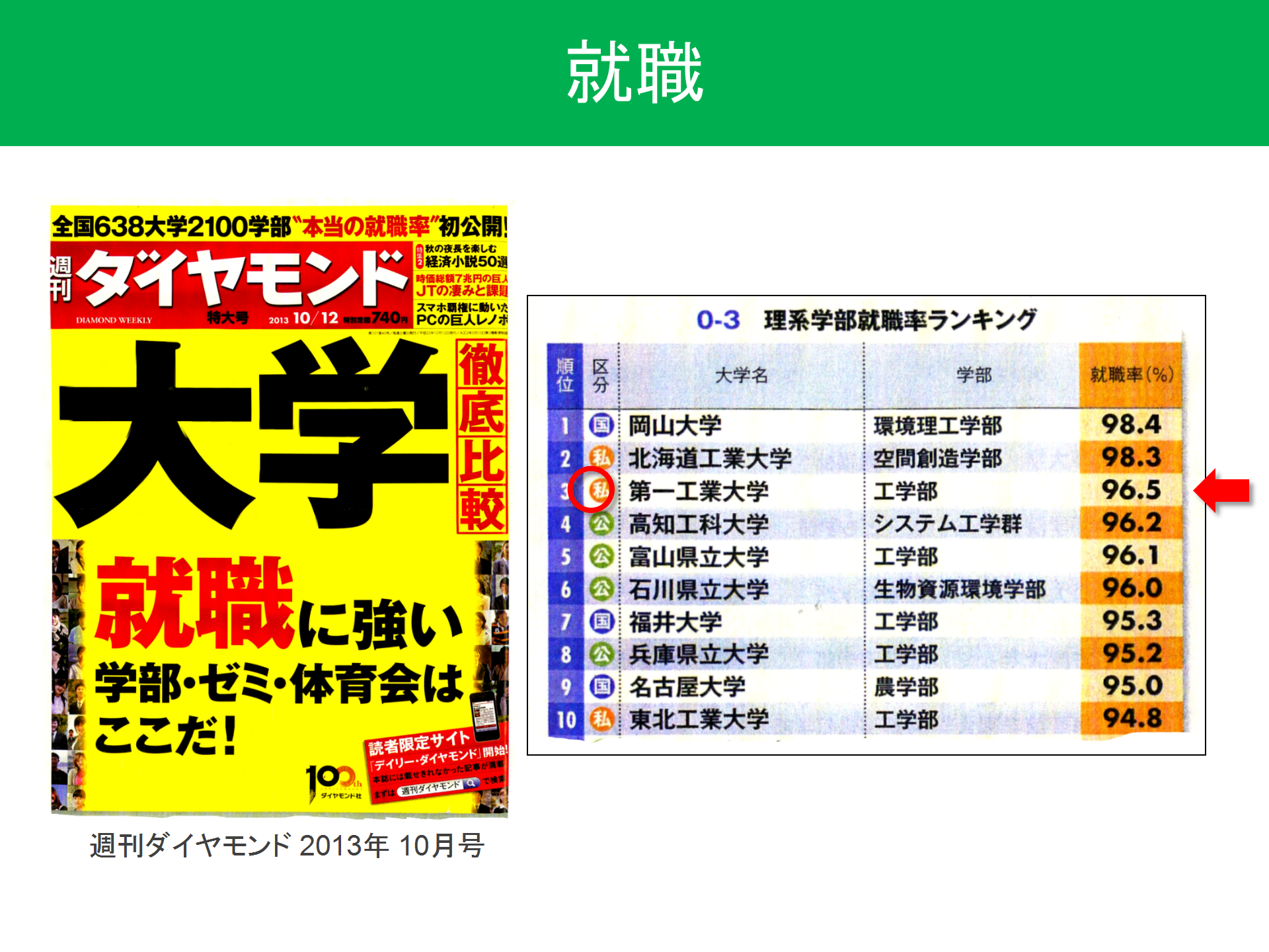
Task: Select the university name 福井大学
Action: (x=675, y=621)
